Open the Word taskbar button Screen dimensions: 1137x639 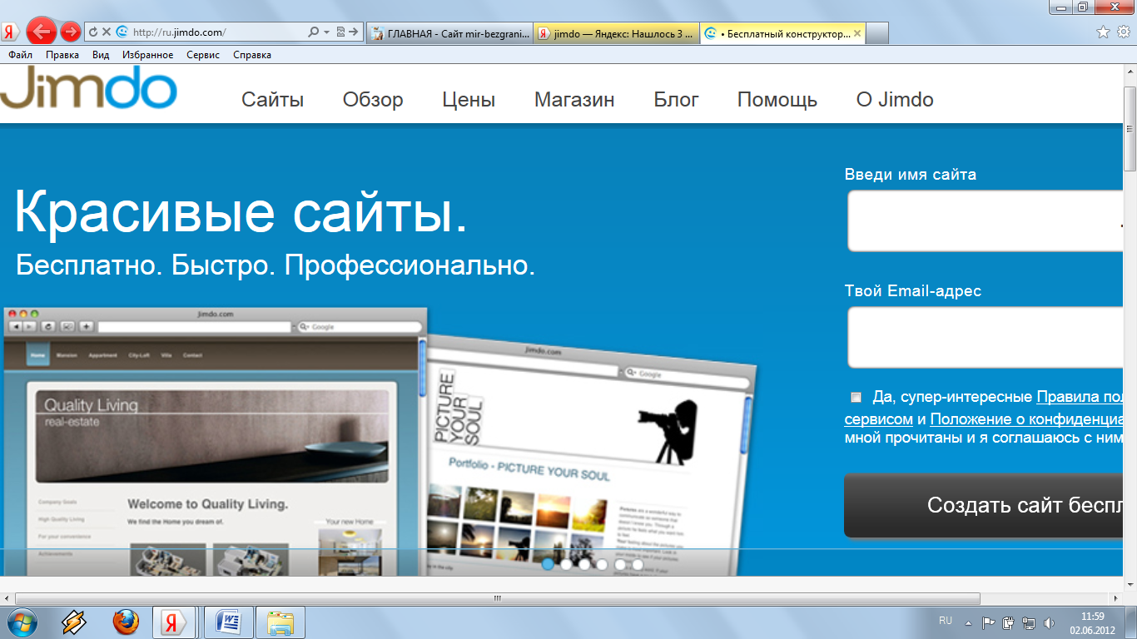click(x=228, y=622)
